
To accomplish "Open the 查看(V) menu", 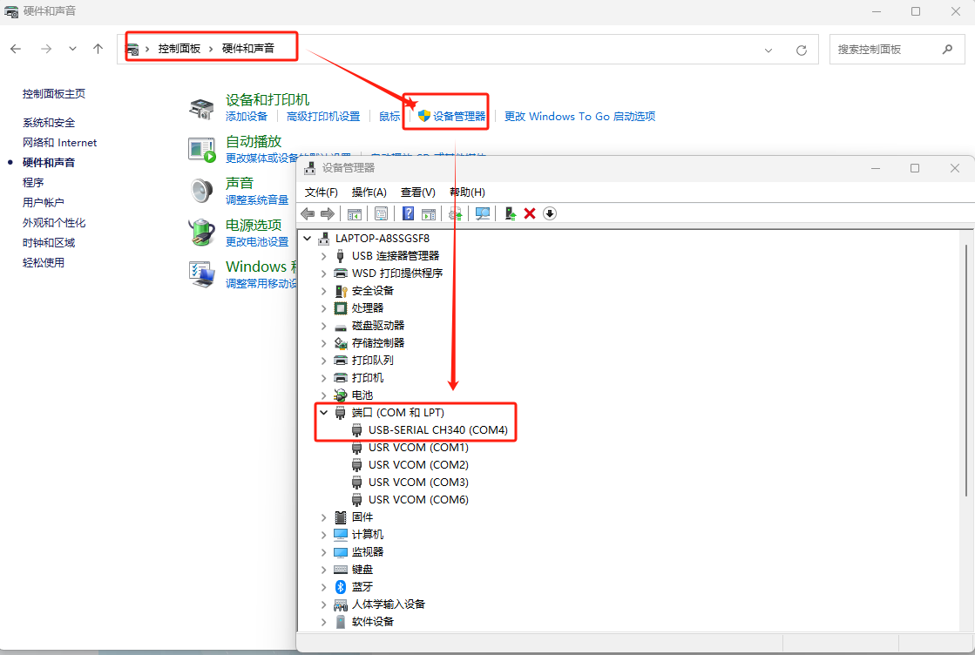I will click(418, 192).
